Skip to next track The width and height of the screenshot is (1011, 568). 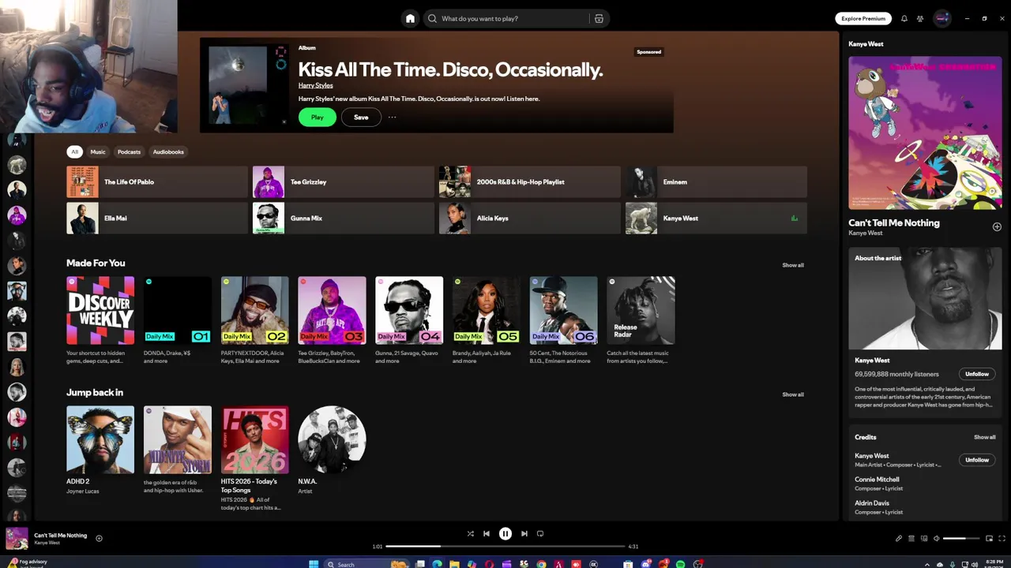coord(524,533)
